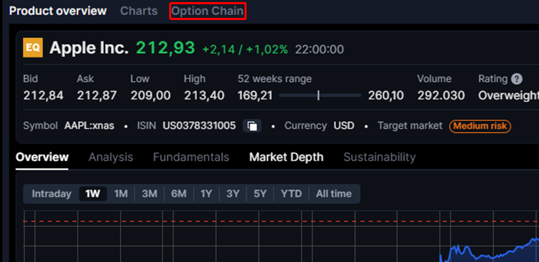The height and width of the screenshot is (262, 539).
Task: Open the Analysis sub-tab
Action: pyautogui.click(x=111, y=157)
